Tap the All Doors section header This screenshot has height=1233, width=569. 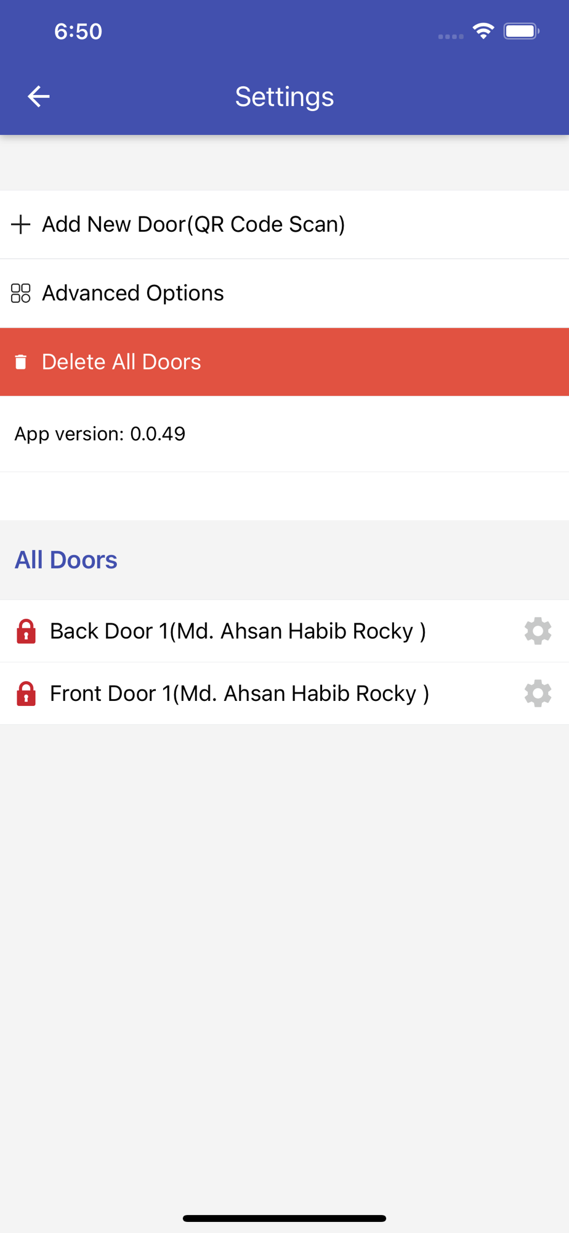66,560
